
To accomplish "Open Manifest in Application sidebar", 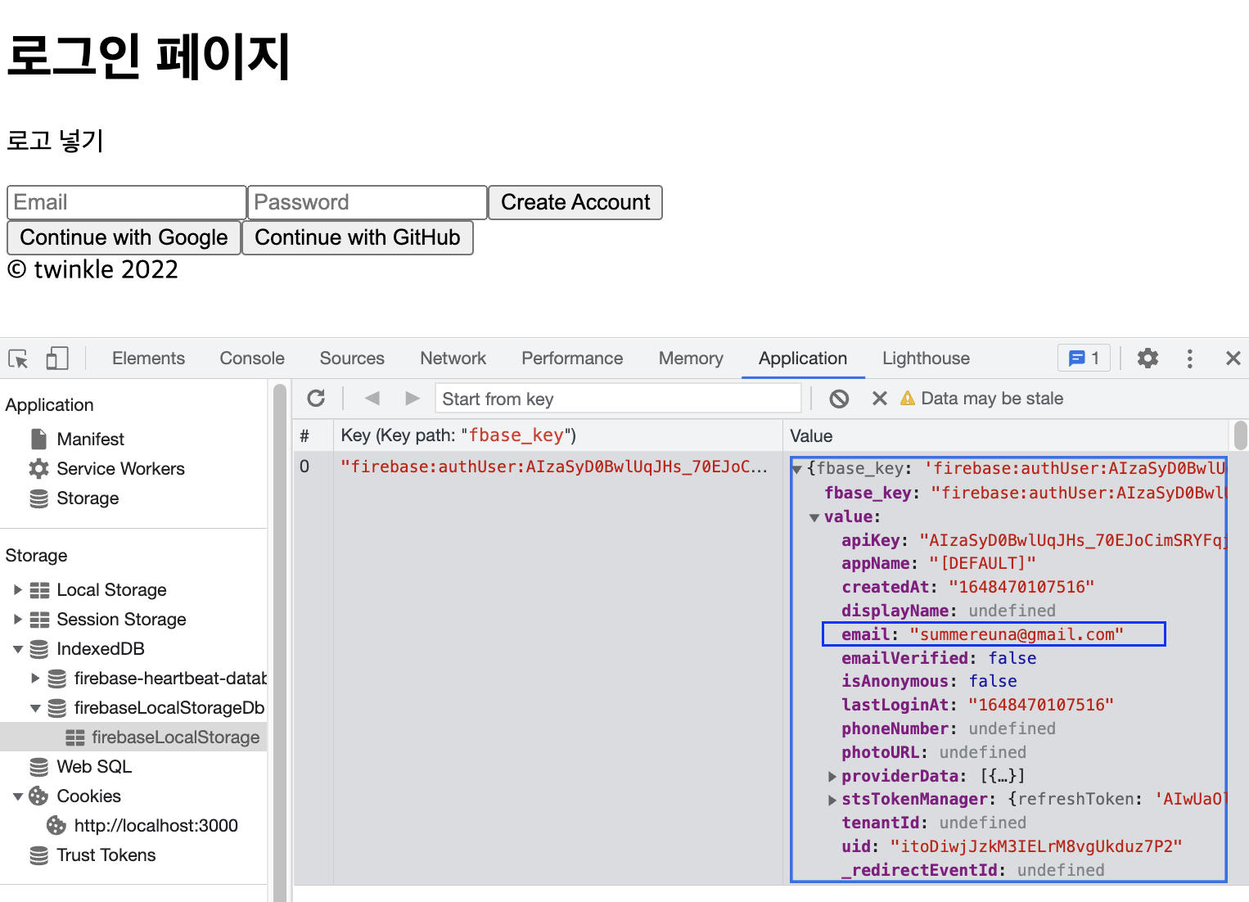I will pos(90,440).
